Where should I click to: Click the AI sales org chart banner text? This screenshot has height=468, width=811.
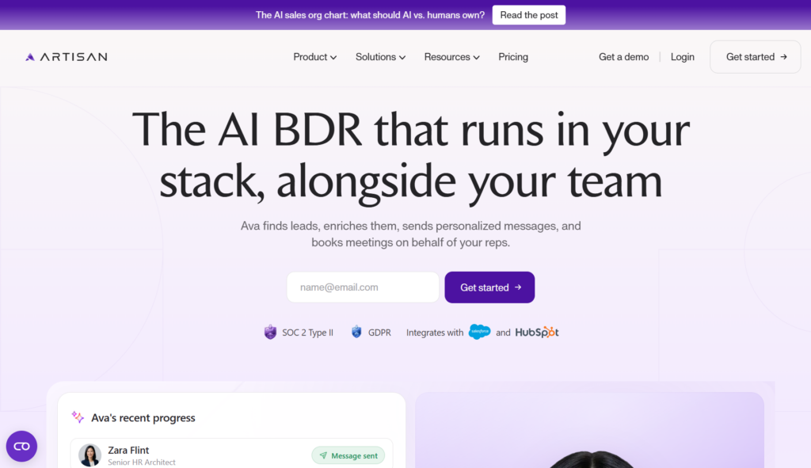(x=370, y=15)
